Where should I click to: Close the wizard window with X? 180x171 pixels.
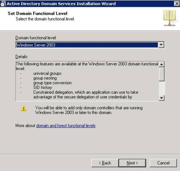click(177, 4)
